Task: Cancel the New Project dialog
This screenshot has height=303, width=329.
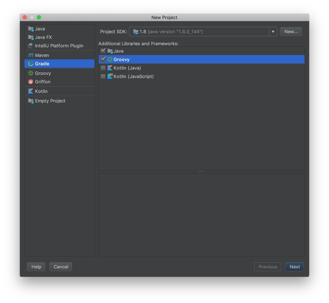Action: pyautogui.click(x=61, y=267)
